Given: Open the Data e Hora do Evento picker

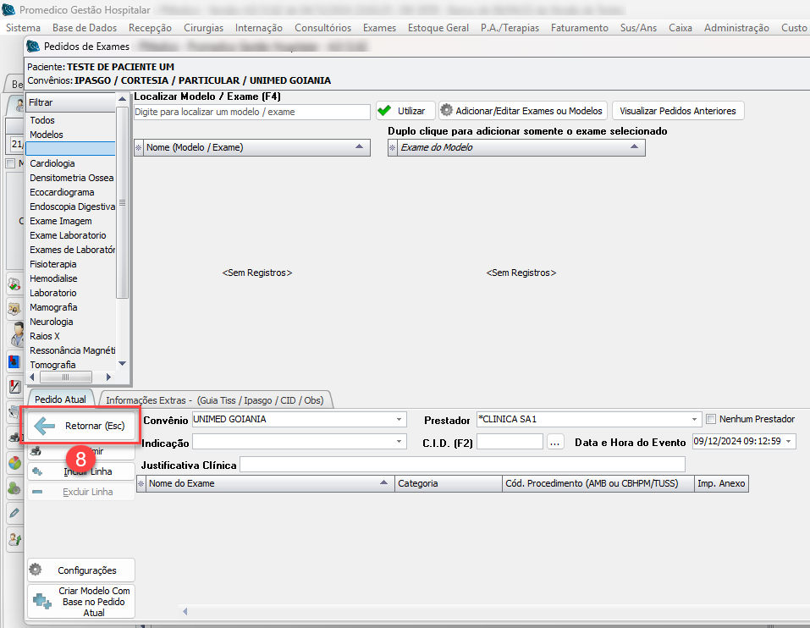Looking at the screenshot, I should [x=789, y=442].
